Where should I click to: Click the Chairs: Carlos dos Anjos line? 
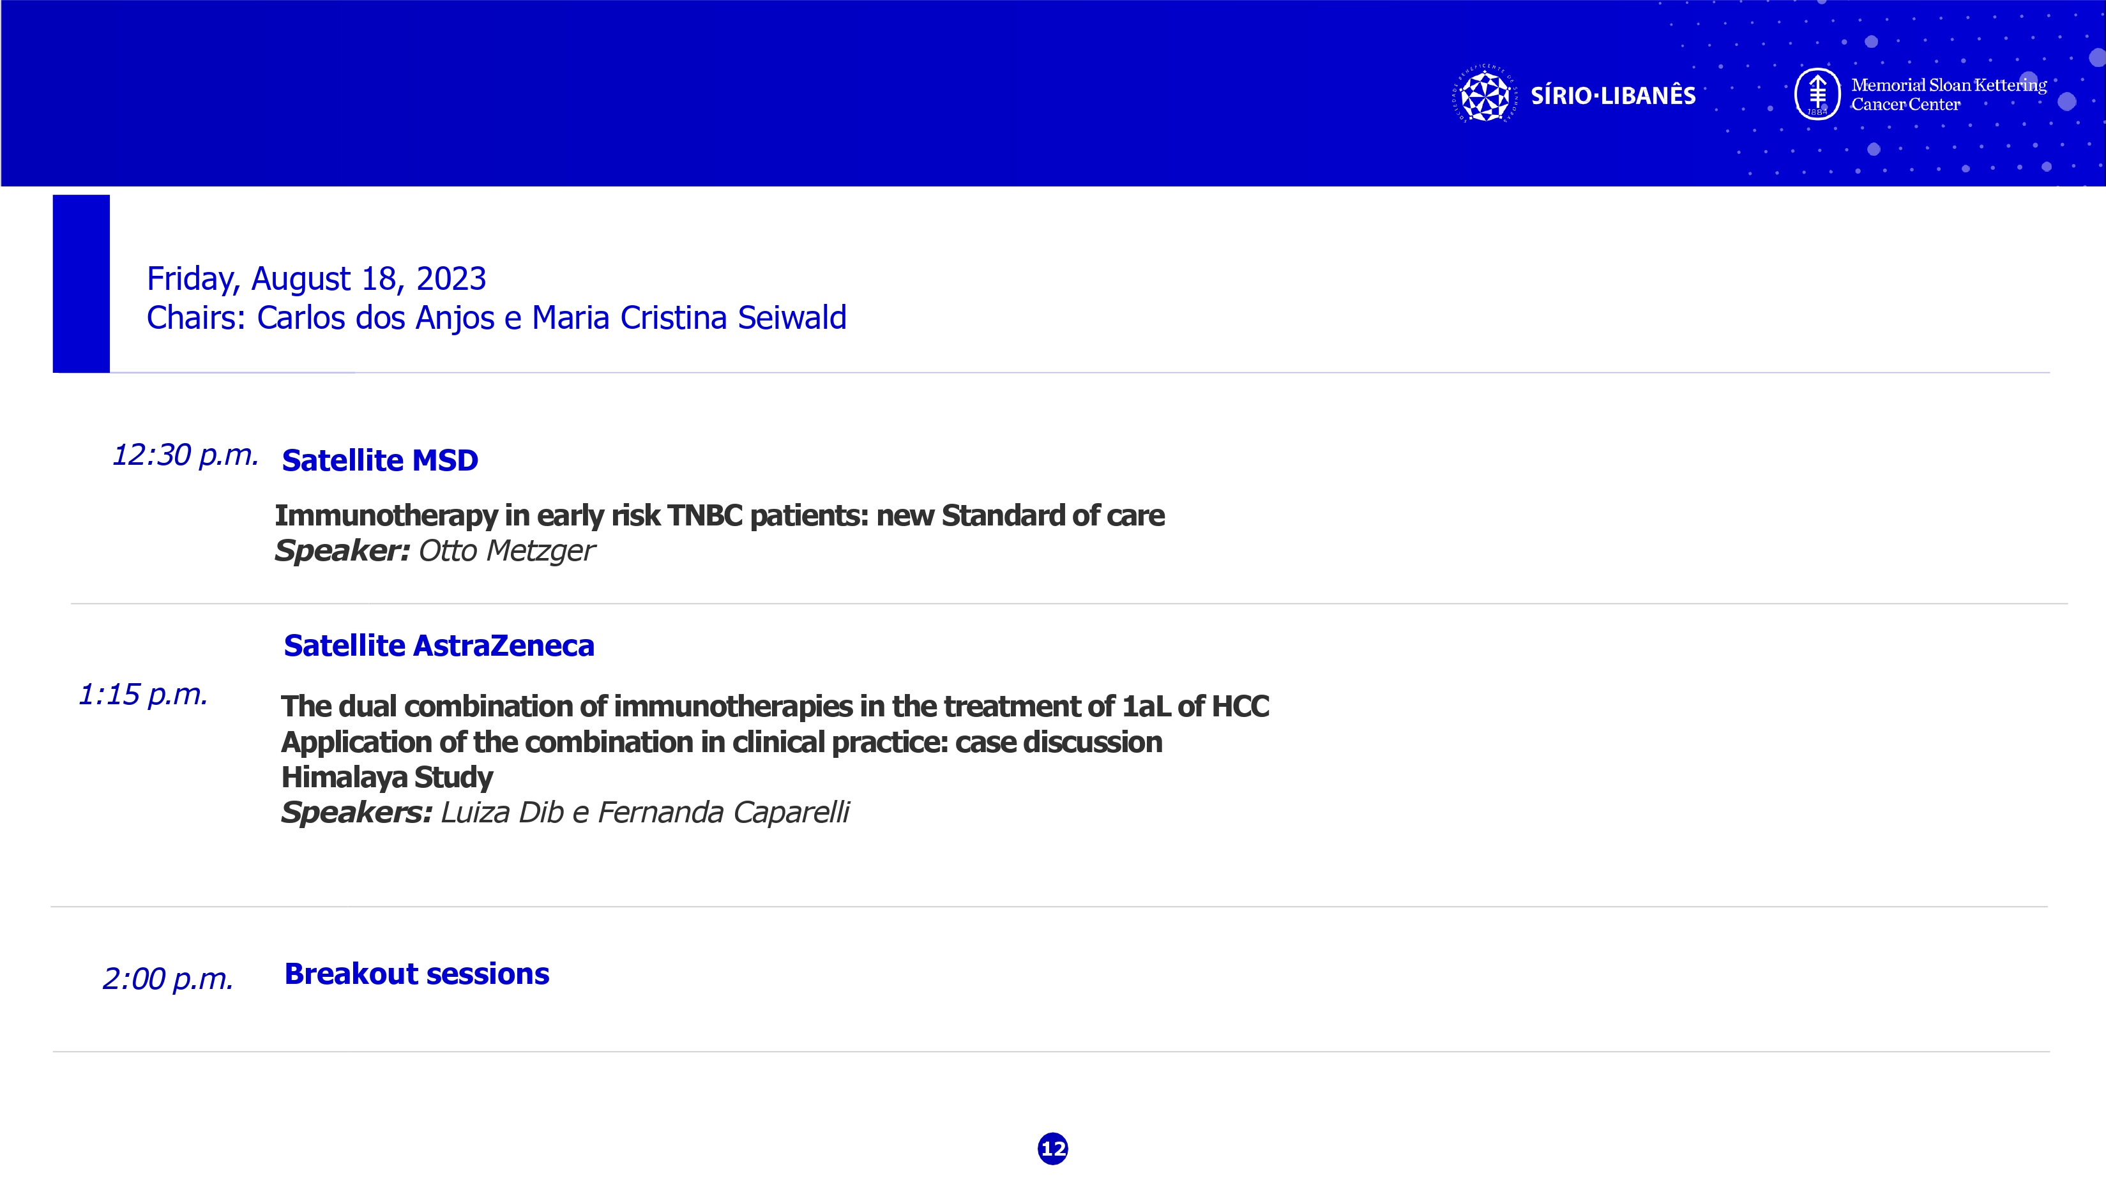point(496,317)
